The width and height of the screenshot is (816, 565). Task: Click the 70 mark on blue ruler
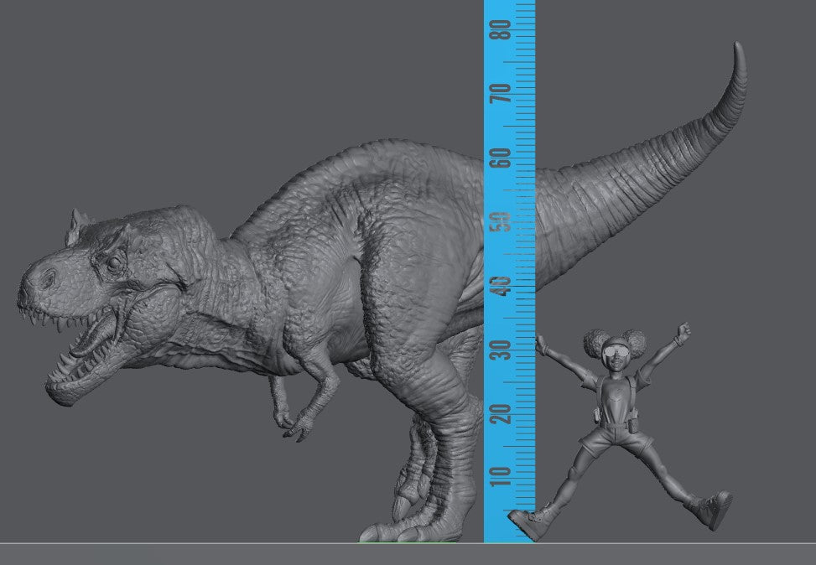tap(504, 93)
